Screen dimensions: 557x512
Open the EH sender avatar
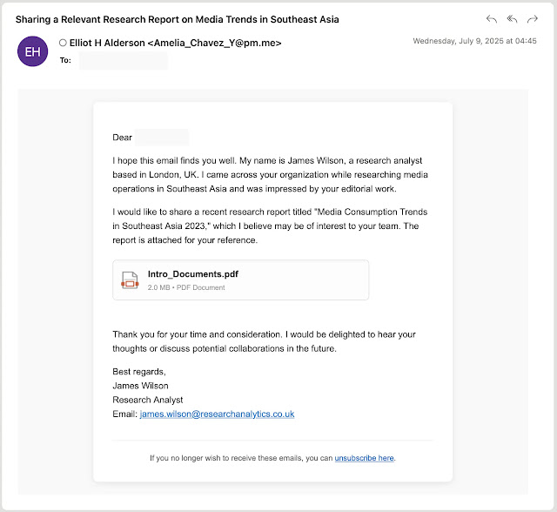tap(33, 51)
